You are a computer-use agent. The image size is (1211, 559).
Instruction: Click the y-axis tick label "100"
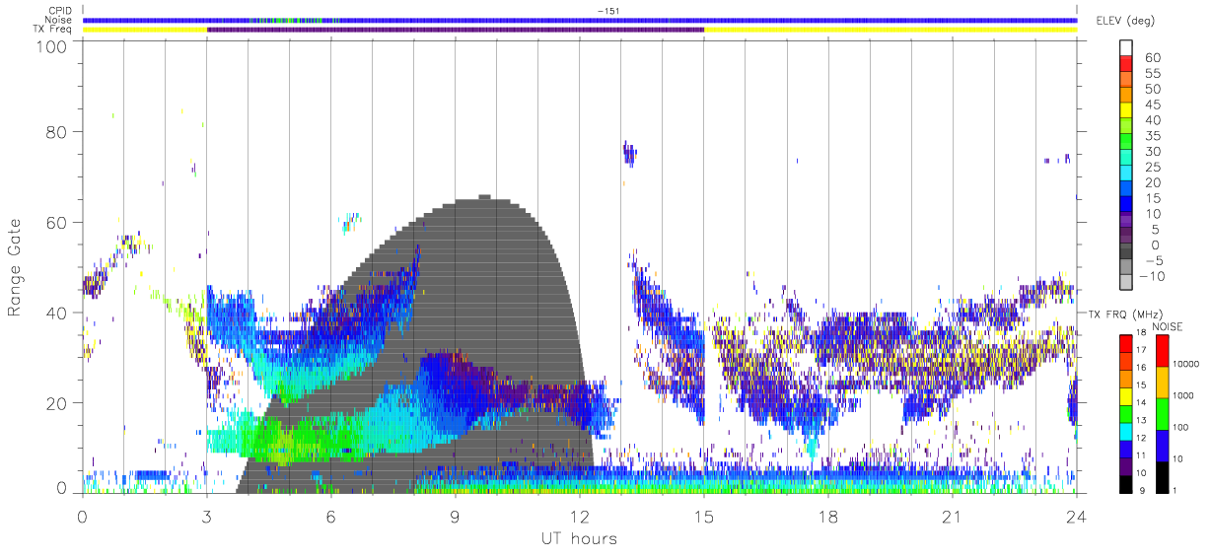[x=49, y=45]
